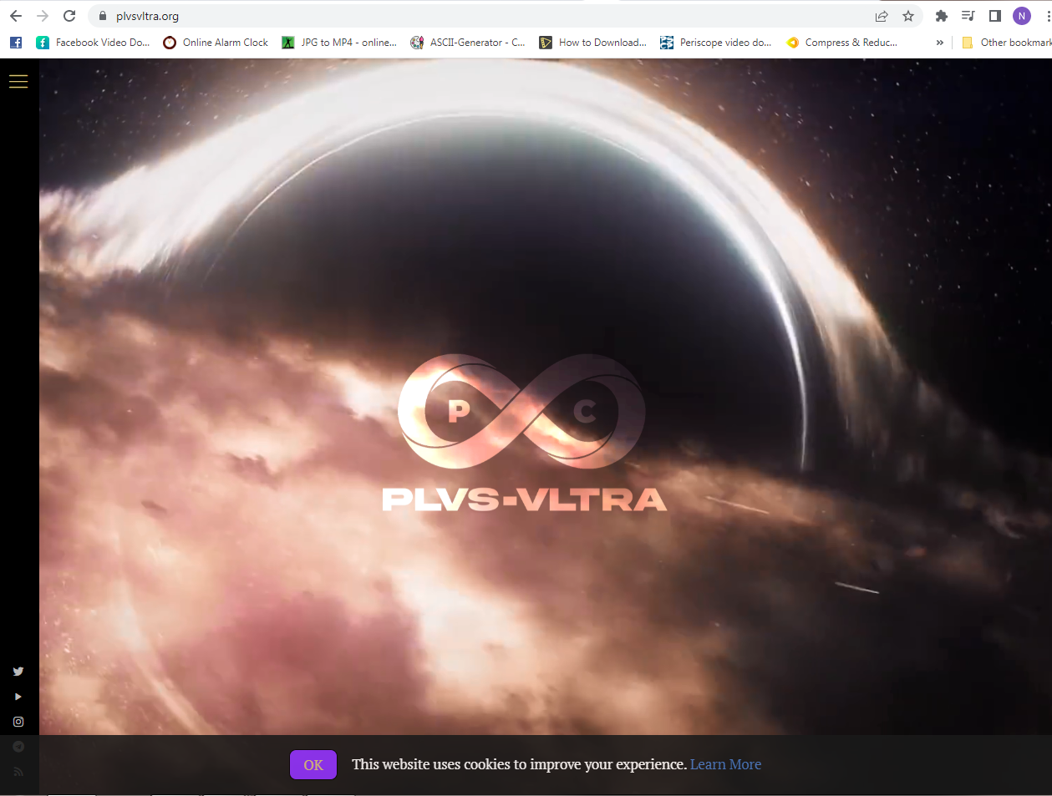1052x796 pixels.
Task: Open the Compress & Reduc... bookmark
Action: 842,43
